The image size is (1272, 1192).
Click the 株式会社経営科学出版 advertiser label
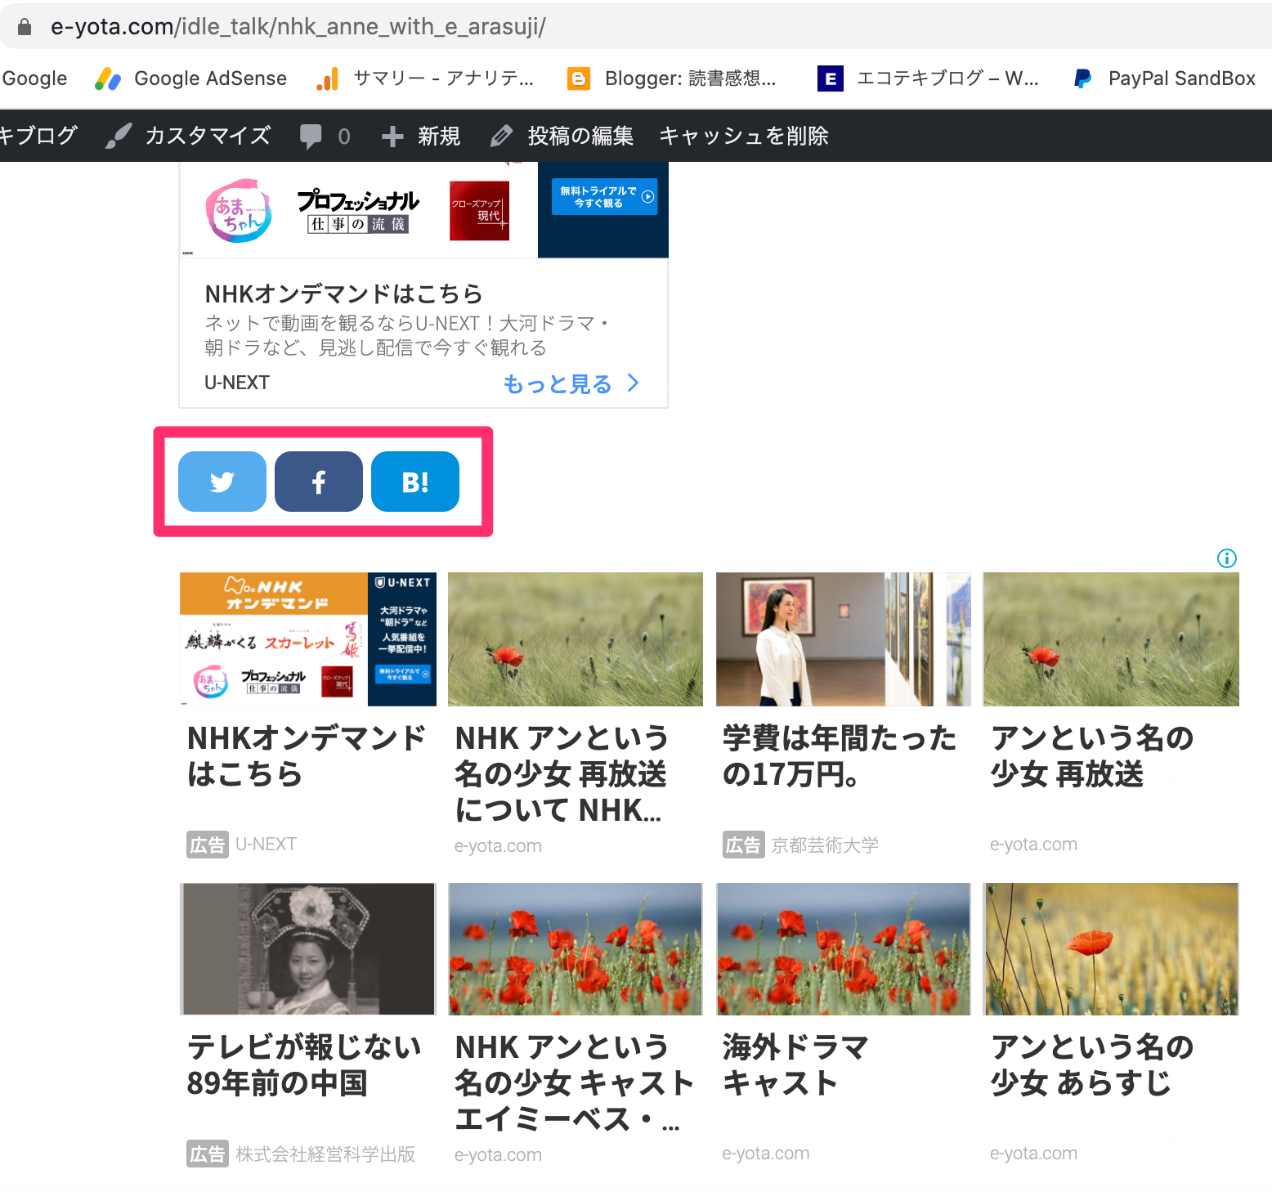tap(325, 1154)
